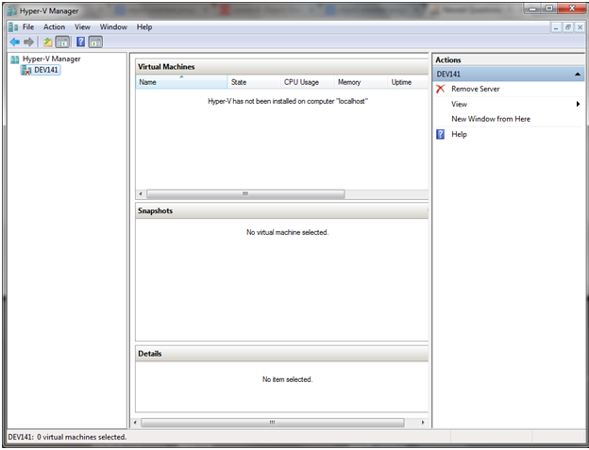Click 'No virtual machine selected.' text
Screen dimensions: 589x450
coord(287,232)
